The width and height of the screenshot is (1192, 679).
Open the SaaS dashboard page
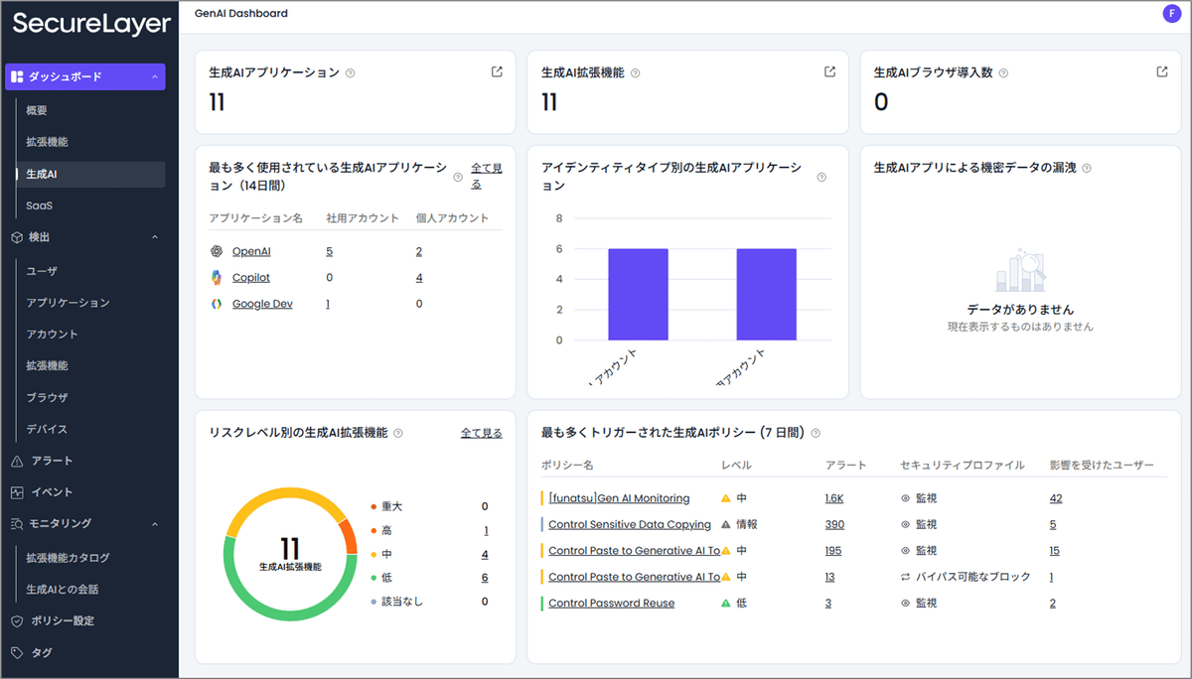pos(42,204)
